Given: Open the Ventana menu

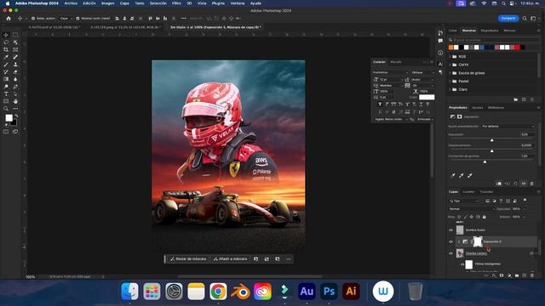Looking at the screenshot, I should click(238, 3).
